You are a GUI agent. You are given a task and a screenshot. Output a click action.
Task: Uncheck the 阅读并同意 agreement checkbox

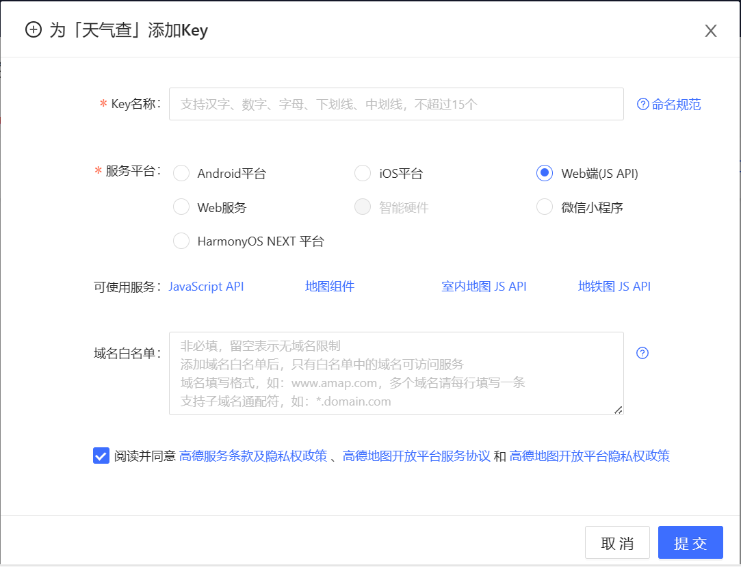[101, 456]
